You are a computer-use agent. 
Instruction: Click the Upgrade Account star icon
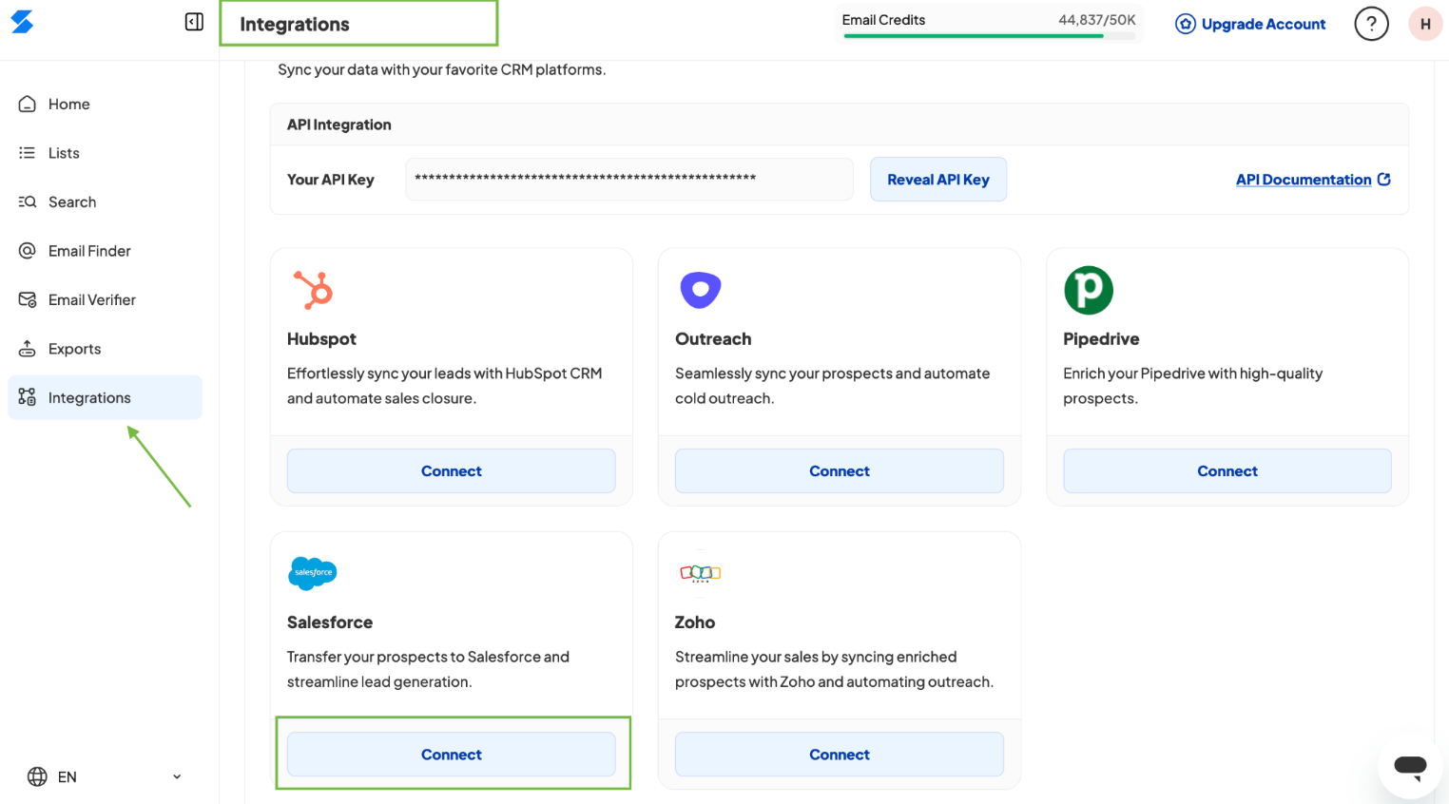tap(1186, 24)
